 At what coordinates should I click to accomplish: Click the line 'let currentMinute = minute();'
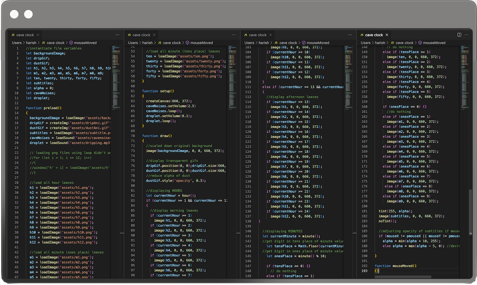291,236
